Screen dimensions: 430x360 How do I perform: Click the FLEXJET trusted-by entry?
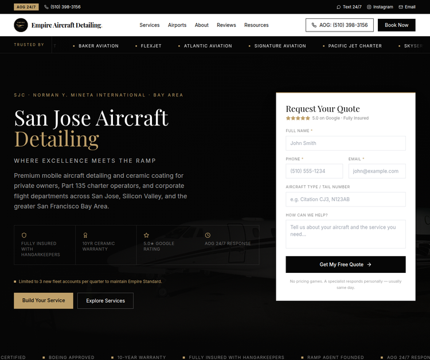(x=151, y=46)
